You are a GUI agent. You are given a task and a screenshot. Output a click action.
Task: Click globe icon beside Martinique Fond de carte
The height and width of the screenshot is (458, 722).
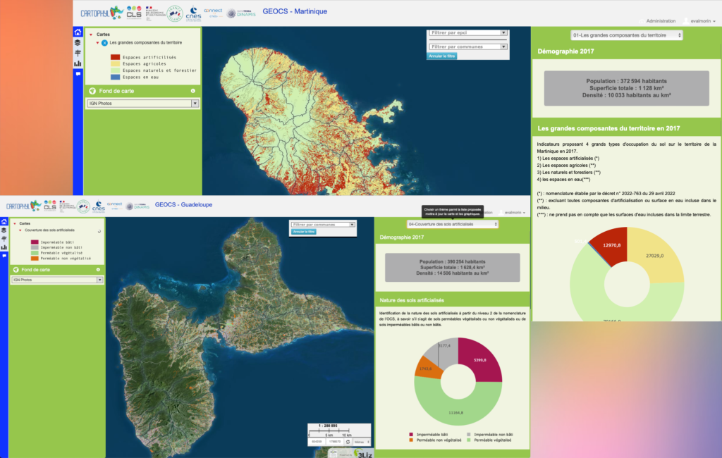point(92,91)
